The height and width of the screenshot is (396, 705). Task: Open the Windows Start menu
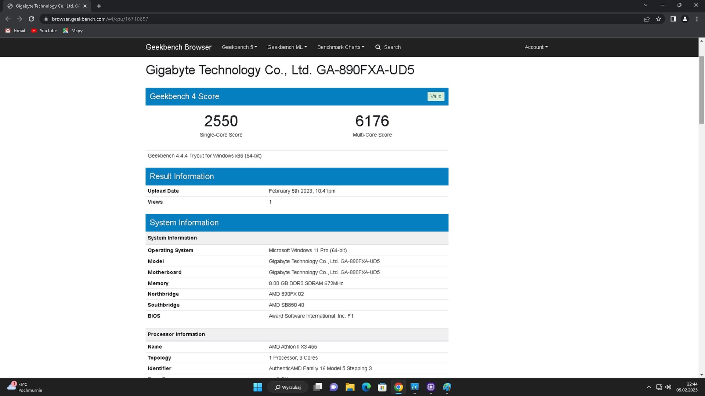coord(258,387)
